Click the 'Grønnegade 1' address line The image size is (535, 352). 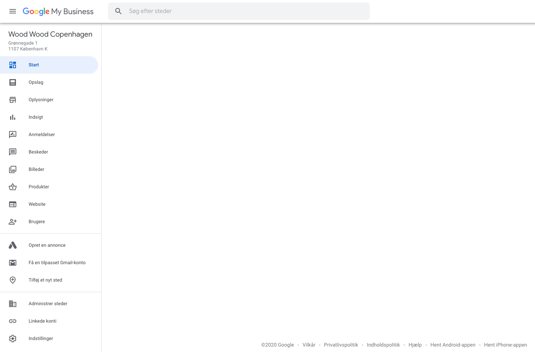point(23,43)
